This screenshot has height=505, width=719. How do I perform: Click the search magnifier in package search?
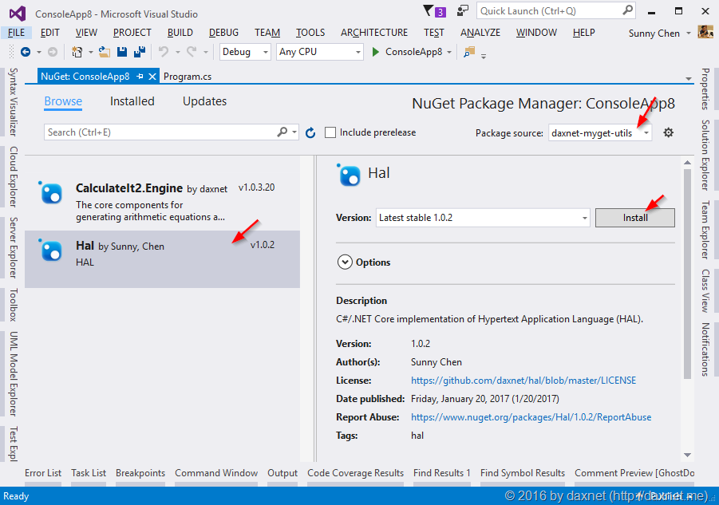coord(282,132)
